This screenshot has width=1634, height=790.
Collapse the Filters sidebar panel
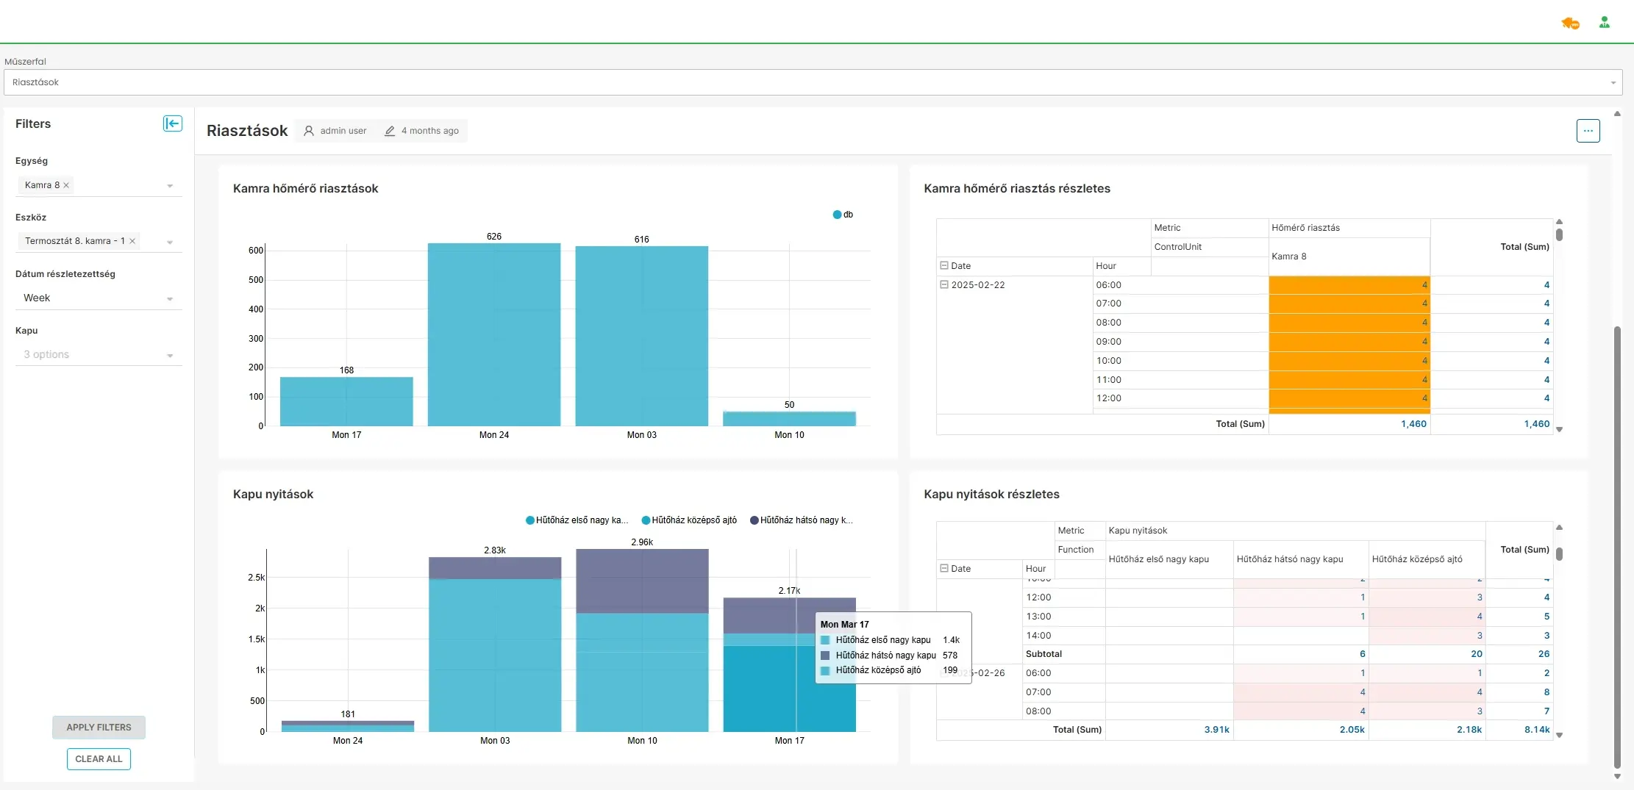(172, 123)
